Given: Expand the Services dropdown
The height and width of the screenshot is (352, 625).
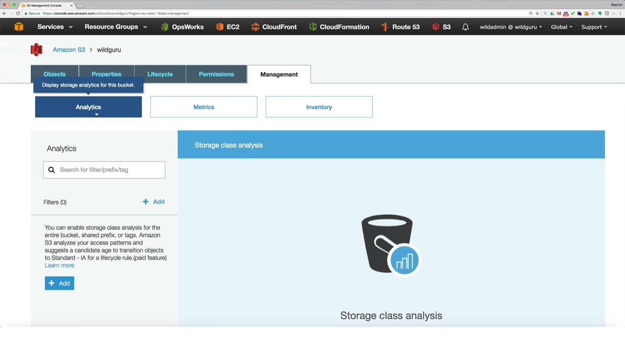Looking at the screenshot, I should pos(55,27).
